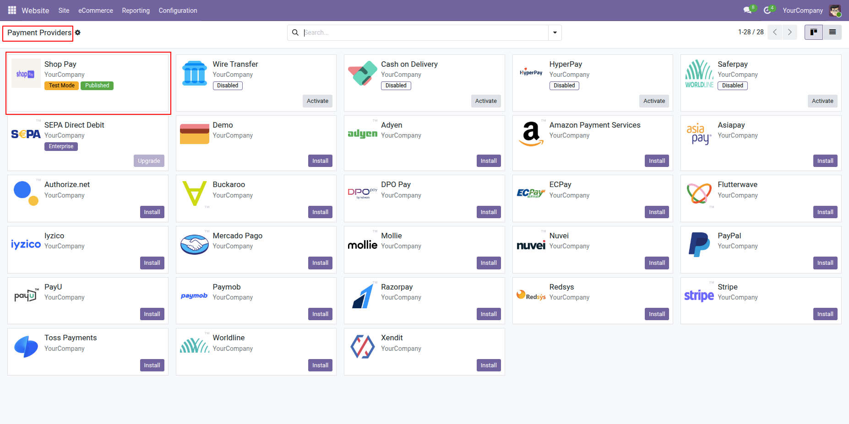
Task: Open the Iyzico provider title
Action: (54, 236)
